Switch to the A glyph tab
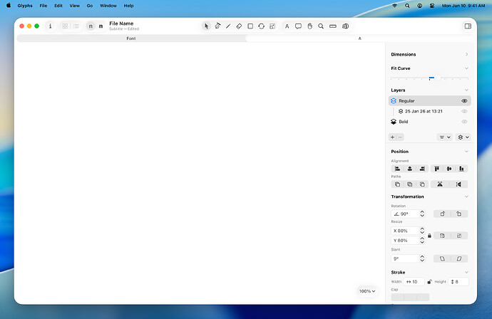The height and width of the screenshot is (319, 492). 359,38
